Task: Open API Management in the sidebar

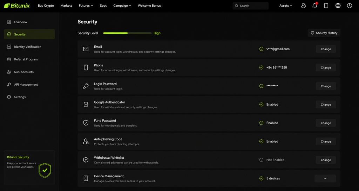Action: point(29,84)
